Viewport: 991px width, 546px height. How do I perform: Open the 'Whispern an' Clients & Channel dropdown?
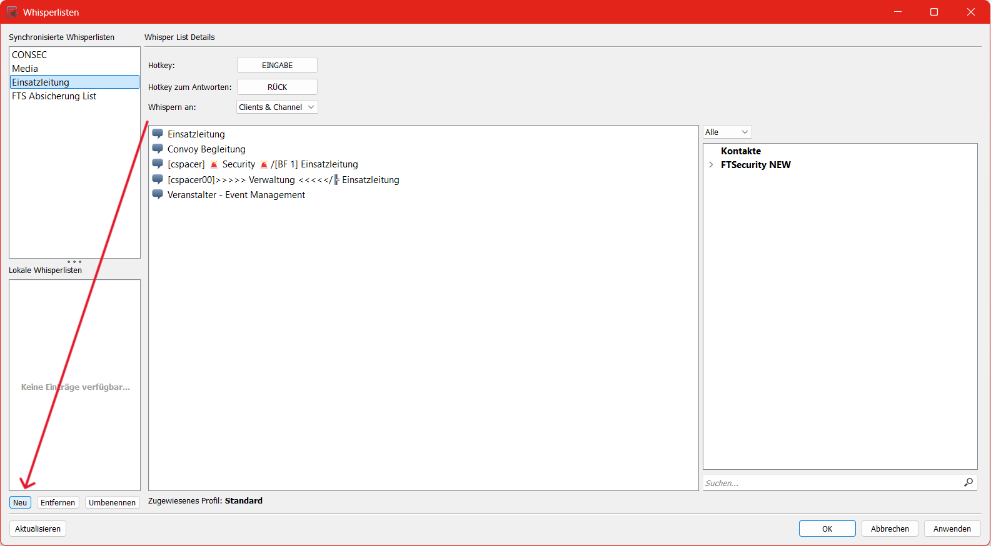pos(277,107)
